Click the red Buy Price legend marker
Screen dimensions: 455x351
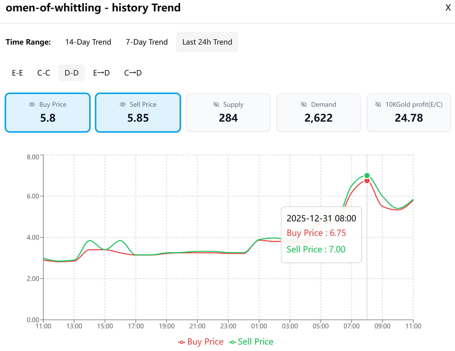(181, 342)
